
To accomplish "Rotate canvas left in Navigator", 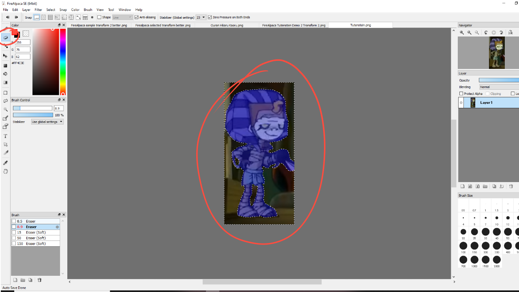I will pyautogui.click(x=486, y=32).
